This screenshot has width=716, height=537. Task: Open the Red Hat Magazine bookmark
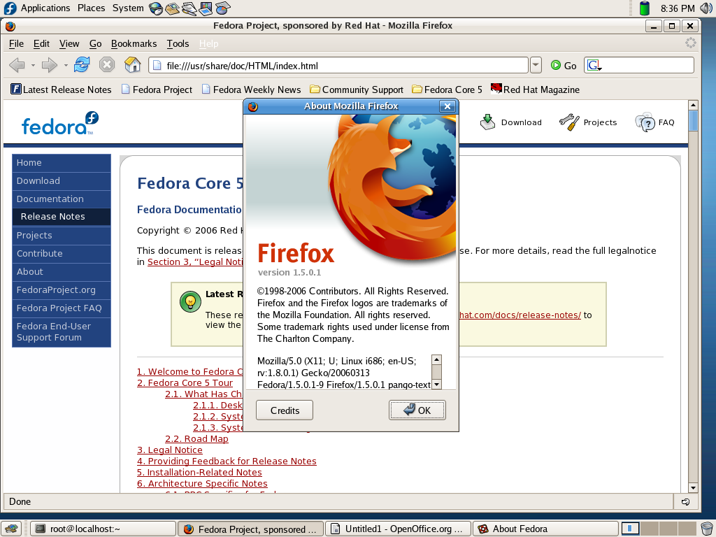click(x=535, y=89)
